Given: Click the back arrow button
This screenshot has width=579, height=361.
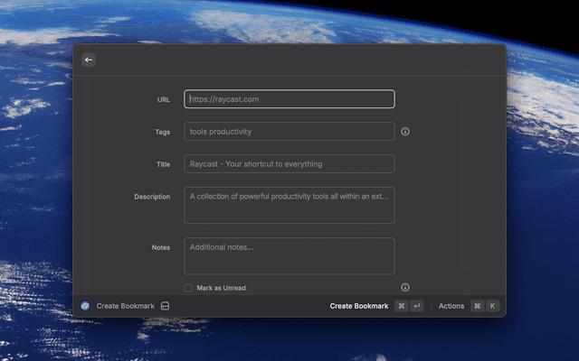Looking at the screenshot, I should pos(89,60).
